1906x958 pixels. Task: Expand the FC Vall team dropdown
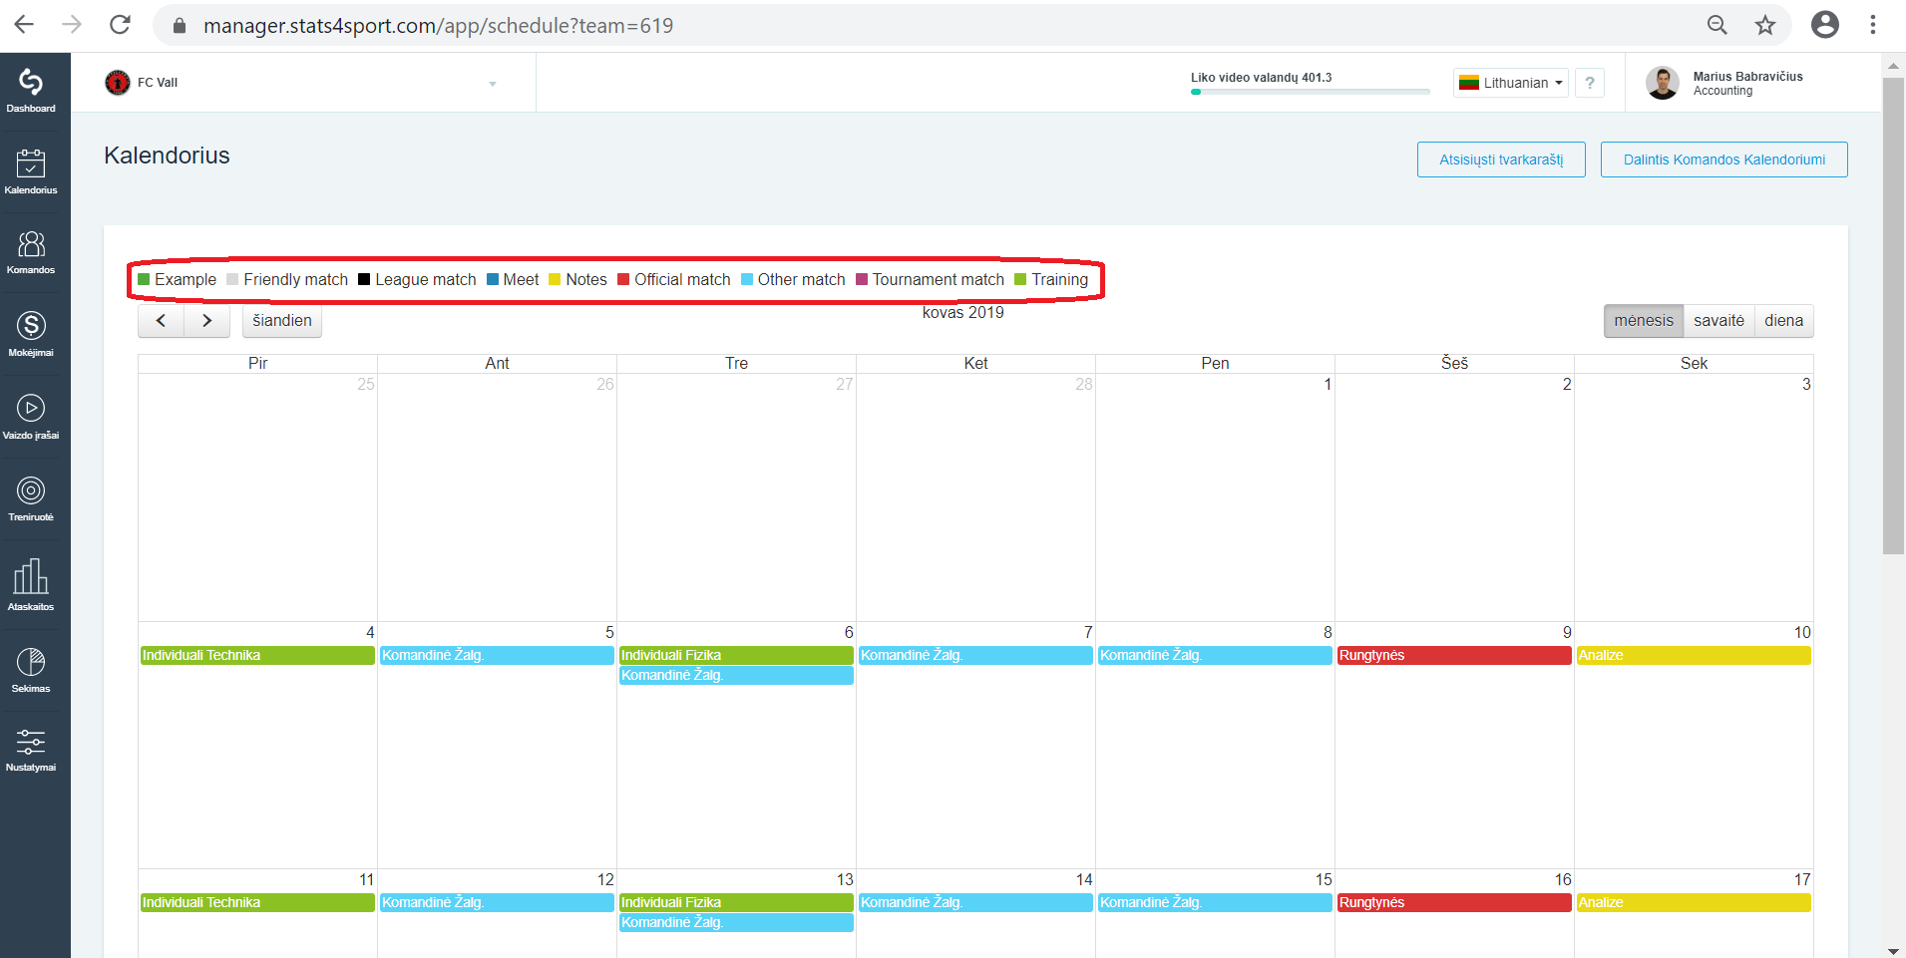pyautogui.click(x=493, y=84)
